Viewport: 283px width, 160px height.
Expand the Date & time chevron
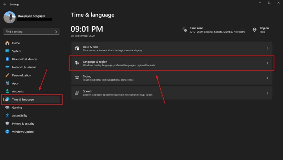coord(267,48)
